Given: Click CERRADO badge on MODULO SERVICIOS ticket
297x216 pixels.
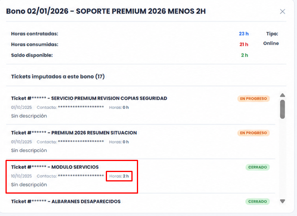Looking at the screenshot, I should (258, 167).
